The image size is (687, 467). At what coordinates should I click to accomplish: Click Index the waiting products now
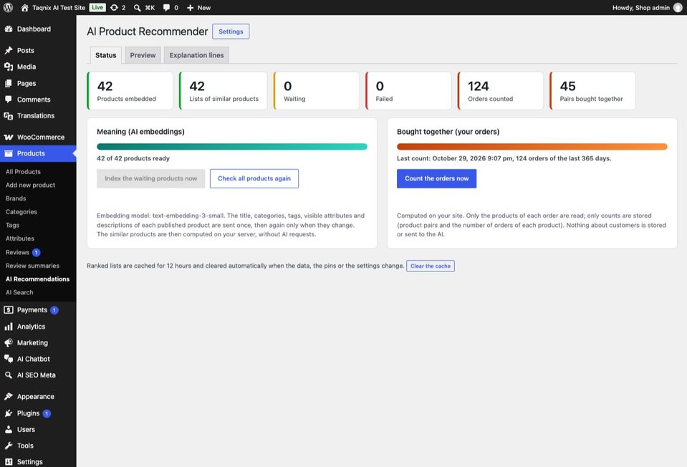pos(150,178)
